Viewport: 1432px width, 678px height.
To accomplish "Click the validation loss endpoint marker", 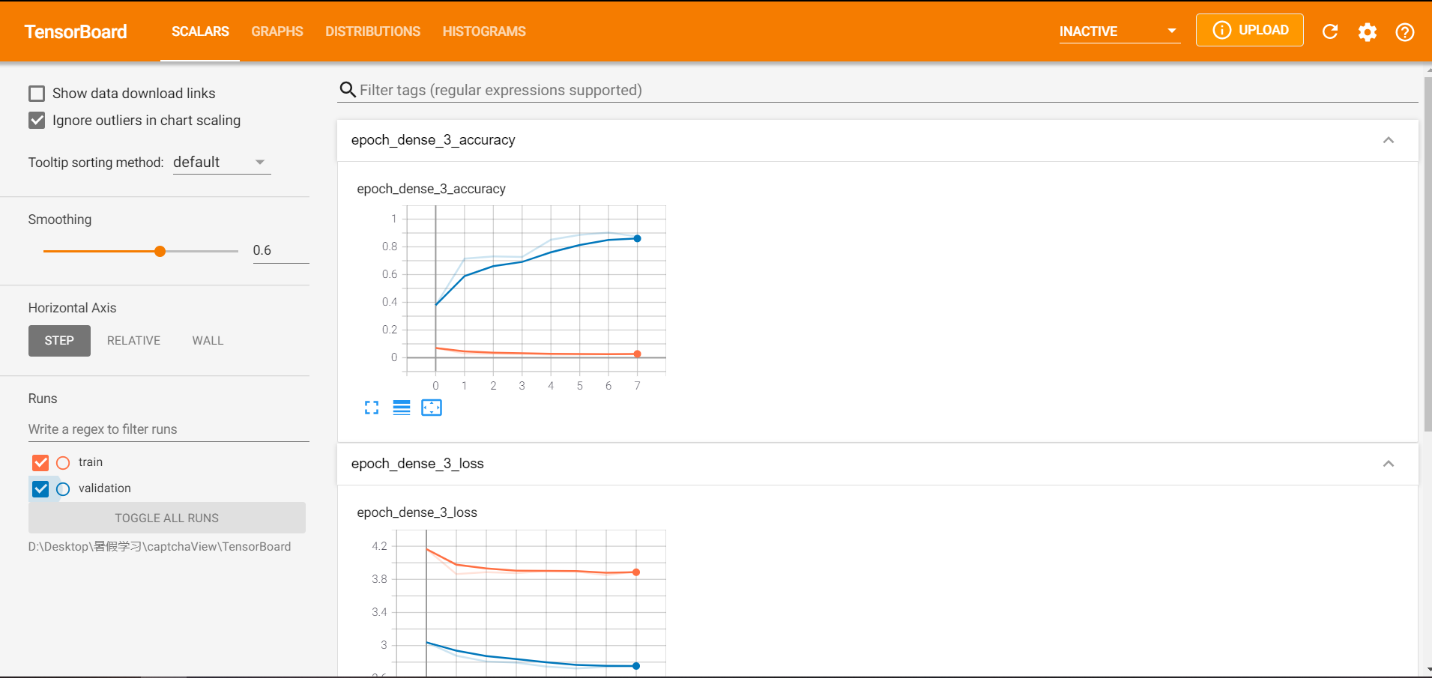I will click(x=636, y=666).
